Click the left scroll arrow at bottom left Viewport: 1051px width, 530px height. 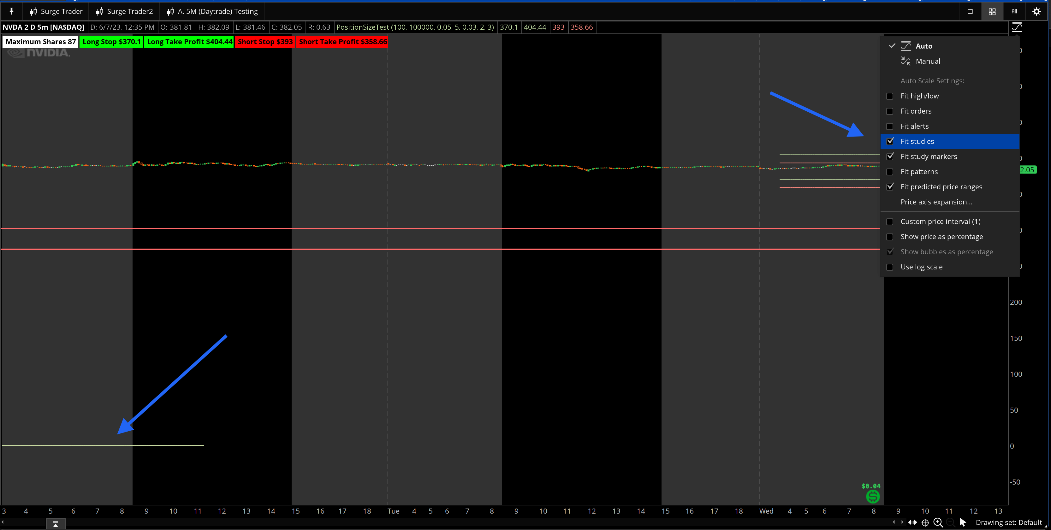pos(3,522)
